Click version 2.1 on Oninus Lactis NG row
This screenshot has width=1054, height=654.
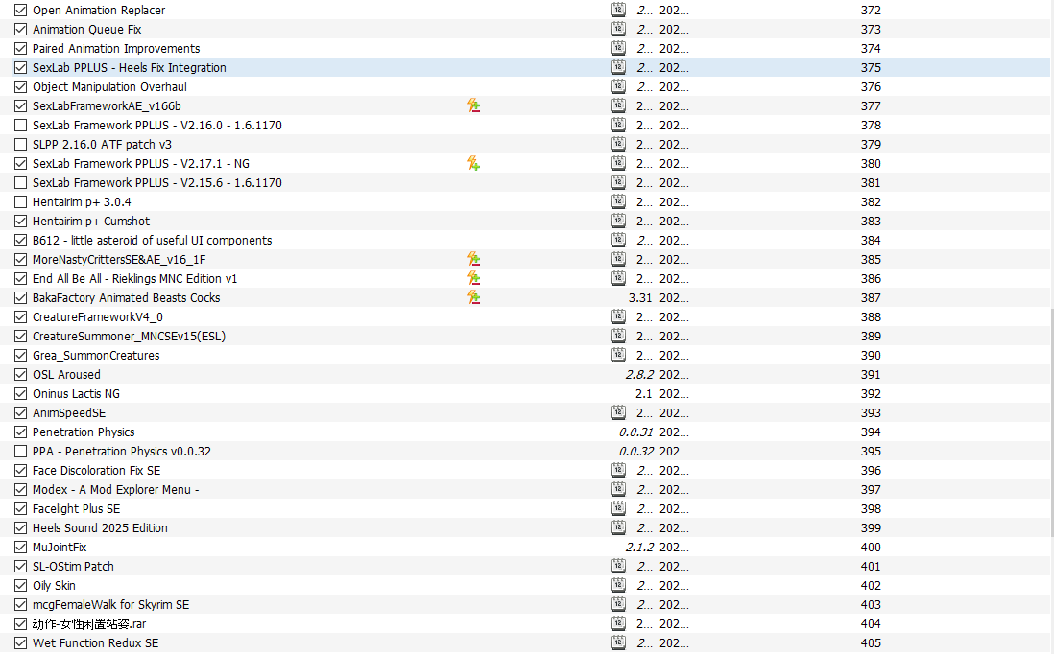(644, 393)
